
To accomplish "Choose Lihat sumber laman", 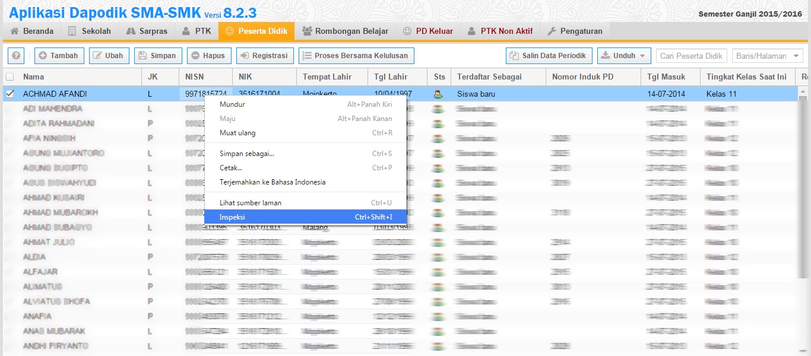I will coord(306,203).
